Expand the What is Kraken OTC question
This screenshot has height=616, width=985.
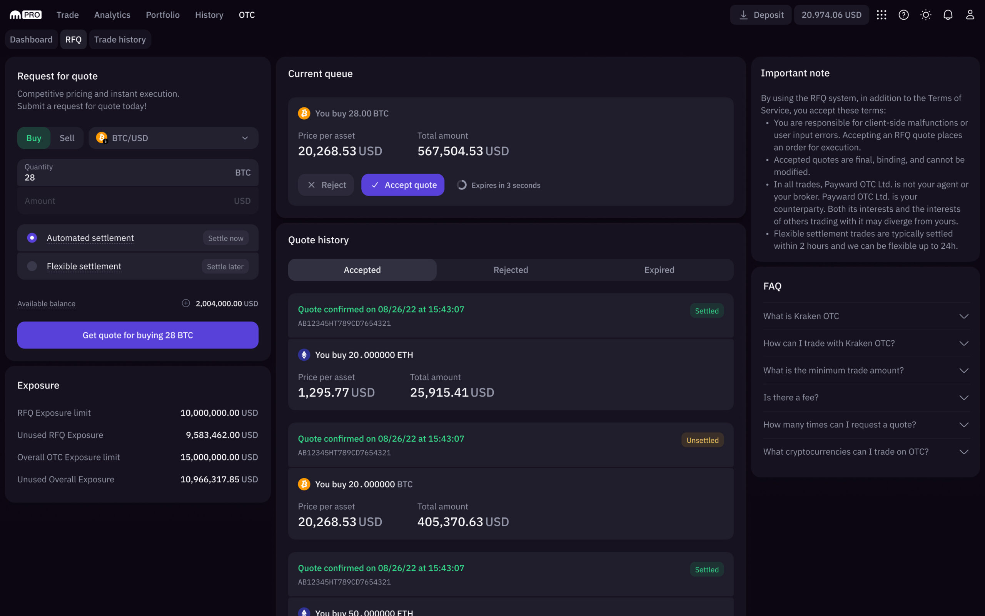pos(866,316)
